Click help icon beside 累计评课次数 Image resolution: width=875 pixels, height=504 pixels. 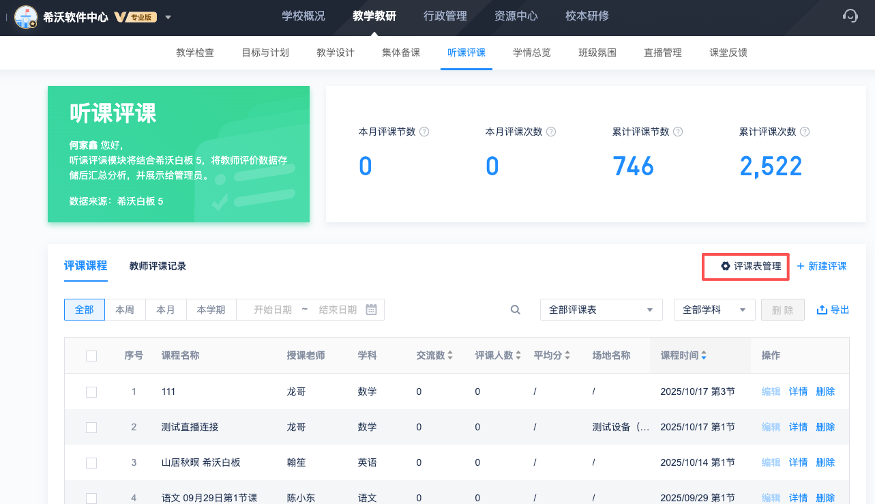tap(805, 132)
